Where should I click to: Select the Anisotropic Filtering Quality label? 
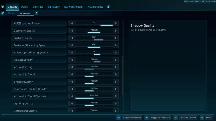(x=31, y=53)
